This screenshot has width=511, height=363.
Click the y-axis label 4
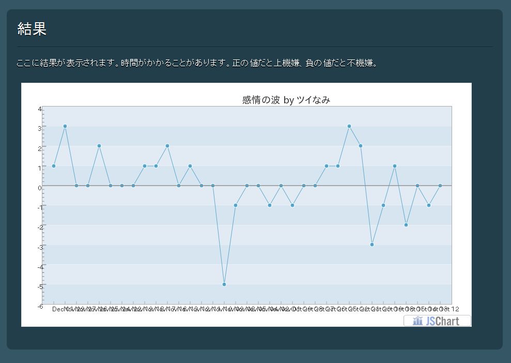[40, 109]
